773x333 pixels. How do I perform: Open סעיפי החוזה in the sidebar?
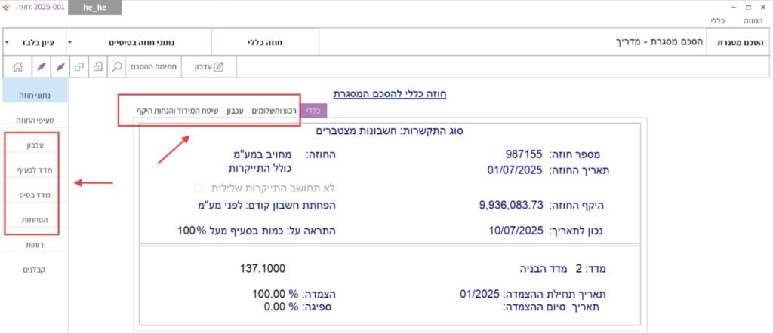(36, 120)
